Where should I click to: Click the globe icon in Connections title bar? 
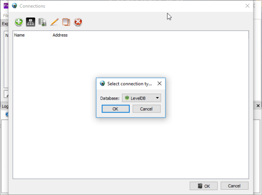point(15,6)
